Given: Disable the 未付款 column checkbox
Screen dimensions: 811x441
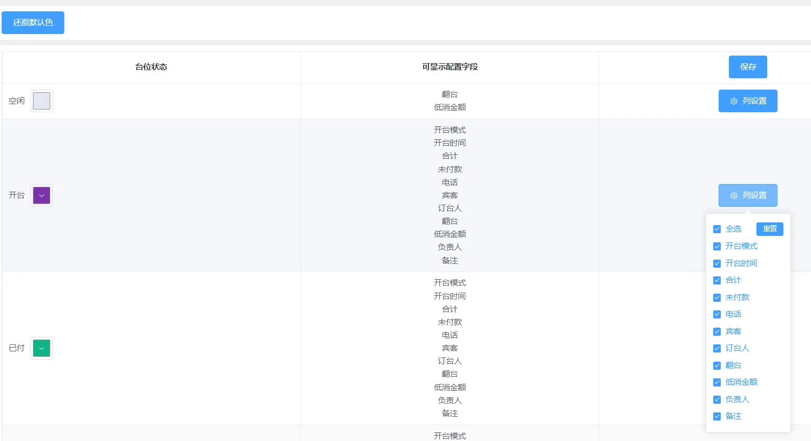Looking at the screenshot, I should [717, 297].
